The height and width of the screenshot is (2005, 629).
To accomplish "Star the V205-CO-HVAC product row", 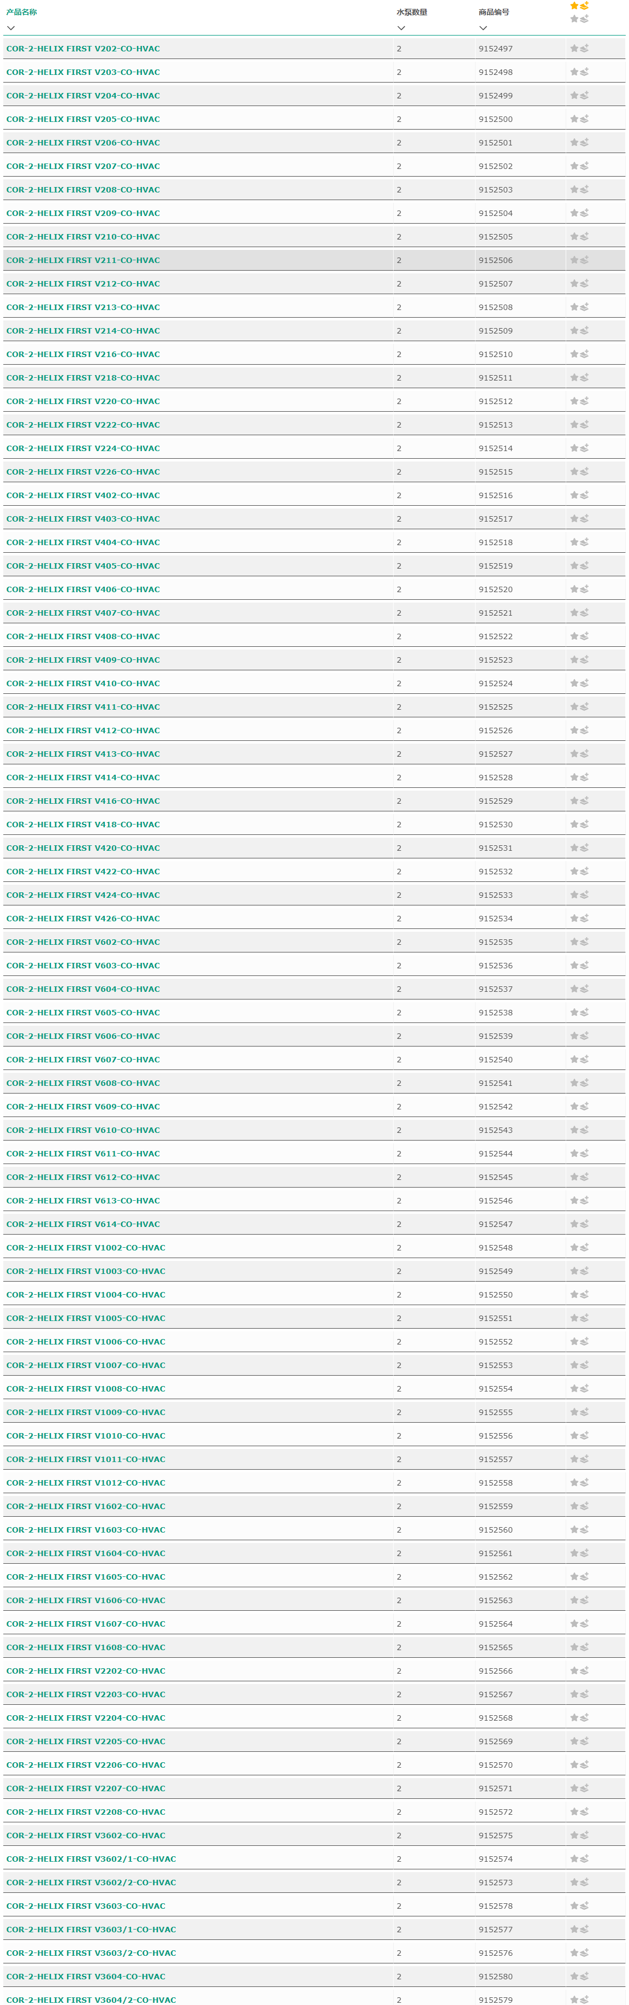I will point(574,119).
